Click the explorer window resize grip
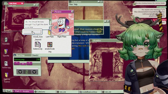This screenshot has width=168, height=94. tap(70, 55)
